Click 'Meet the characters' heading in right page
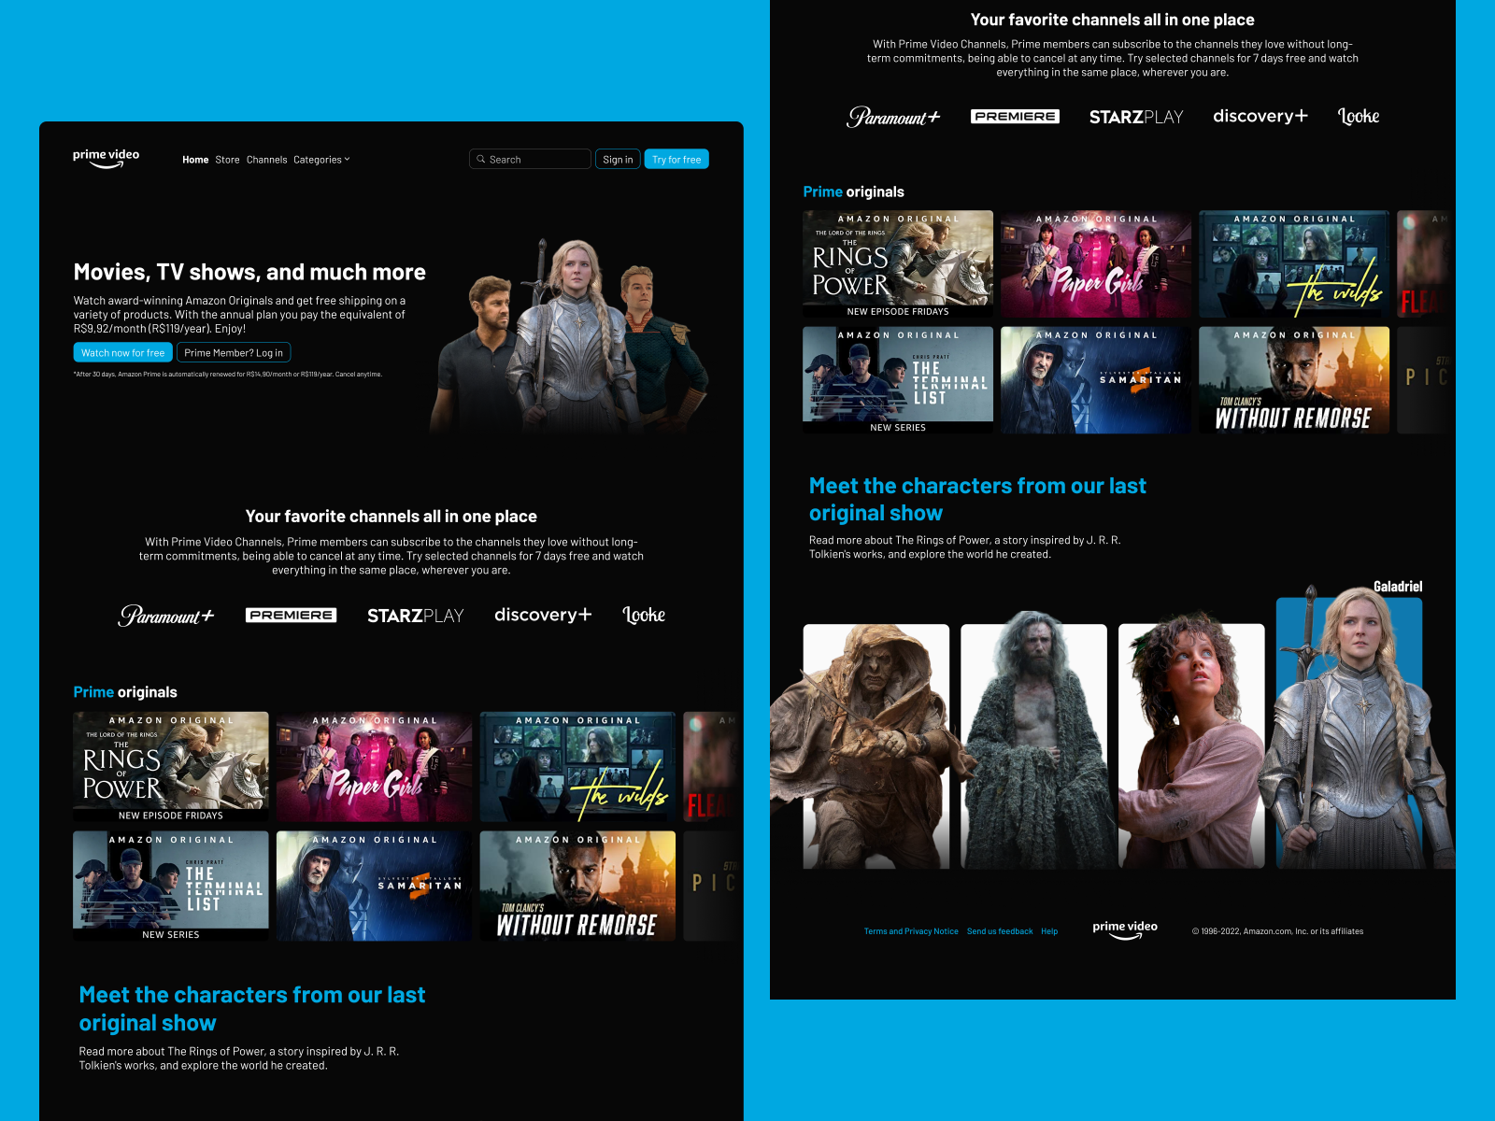Image resolution: width=1495 pixels, height=1121 pixels. 977,499
